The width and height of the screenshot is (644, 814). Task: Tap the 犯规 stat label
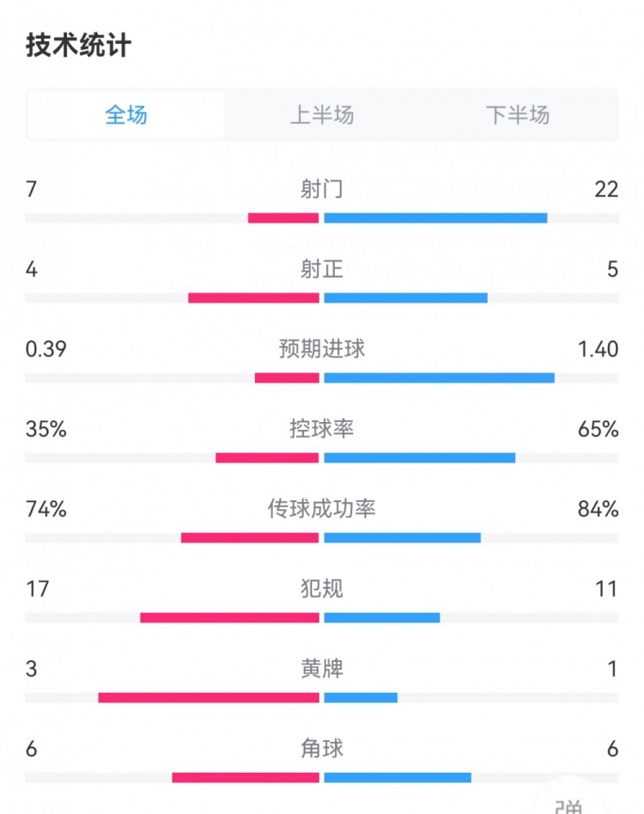322,589
